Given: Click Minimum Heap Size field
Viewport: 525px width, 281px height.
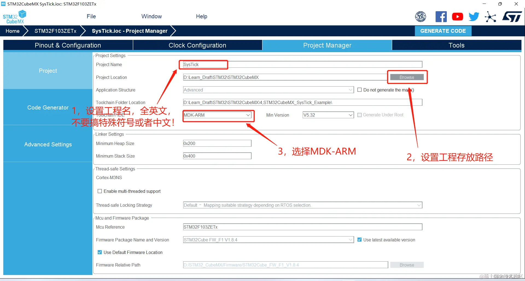Looking at the screenshot, I should 217,143.
